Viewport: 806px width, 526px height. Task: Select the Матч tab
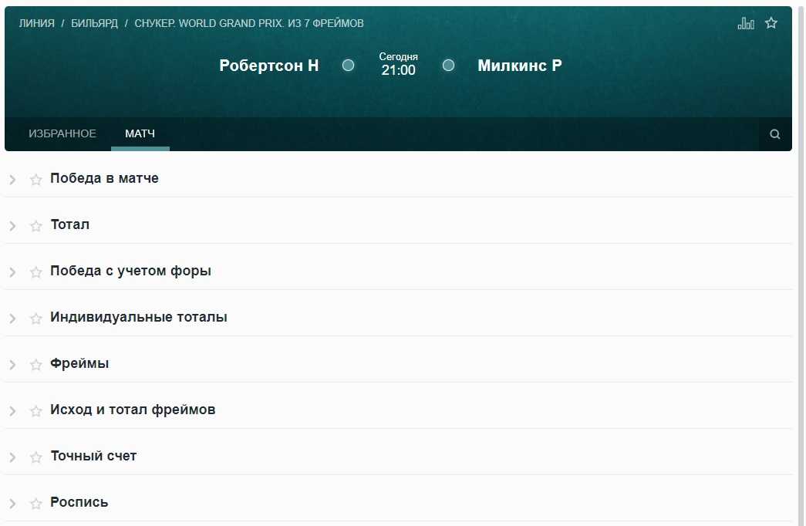140,133
